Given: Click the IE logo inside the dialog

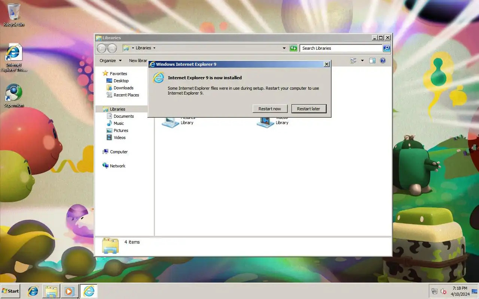Looking at the screenshot, I should 159,78.
